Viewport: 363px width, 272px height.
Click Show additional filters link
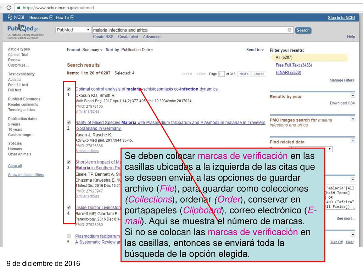pyautogui.click(x=26, y=175)
